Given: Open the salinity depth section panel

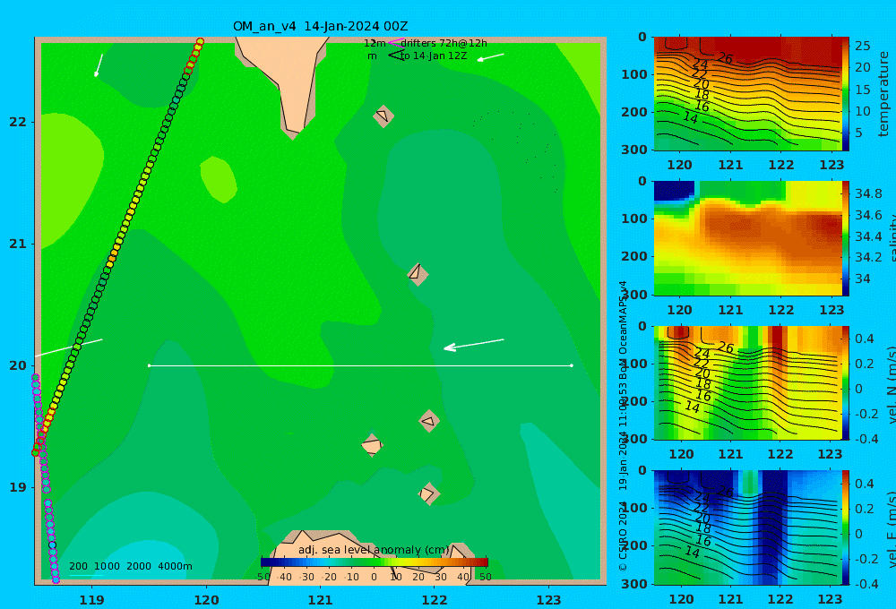Looking at the screenshot, I should click(x=747, y=238).
